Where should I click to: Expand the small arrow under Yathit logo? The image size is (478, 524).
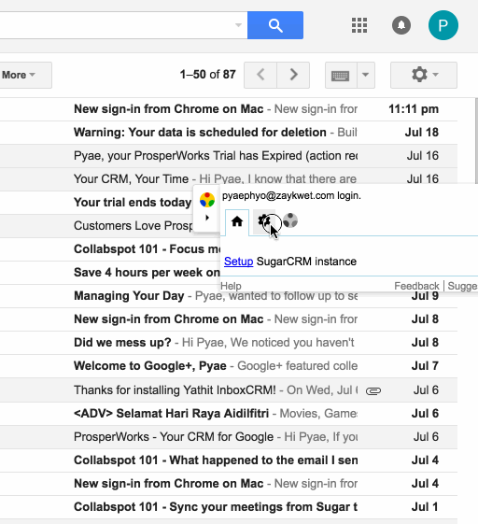207,218
